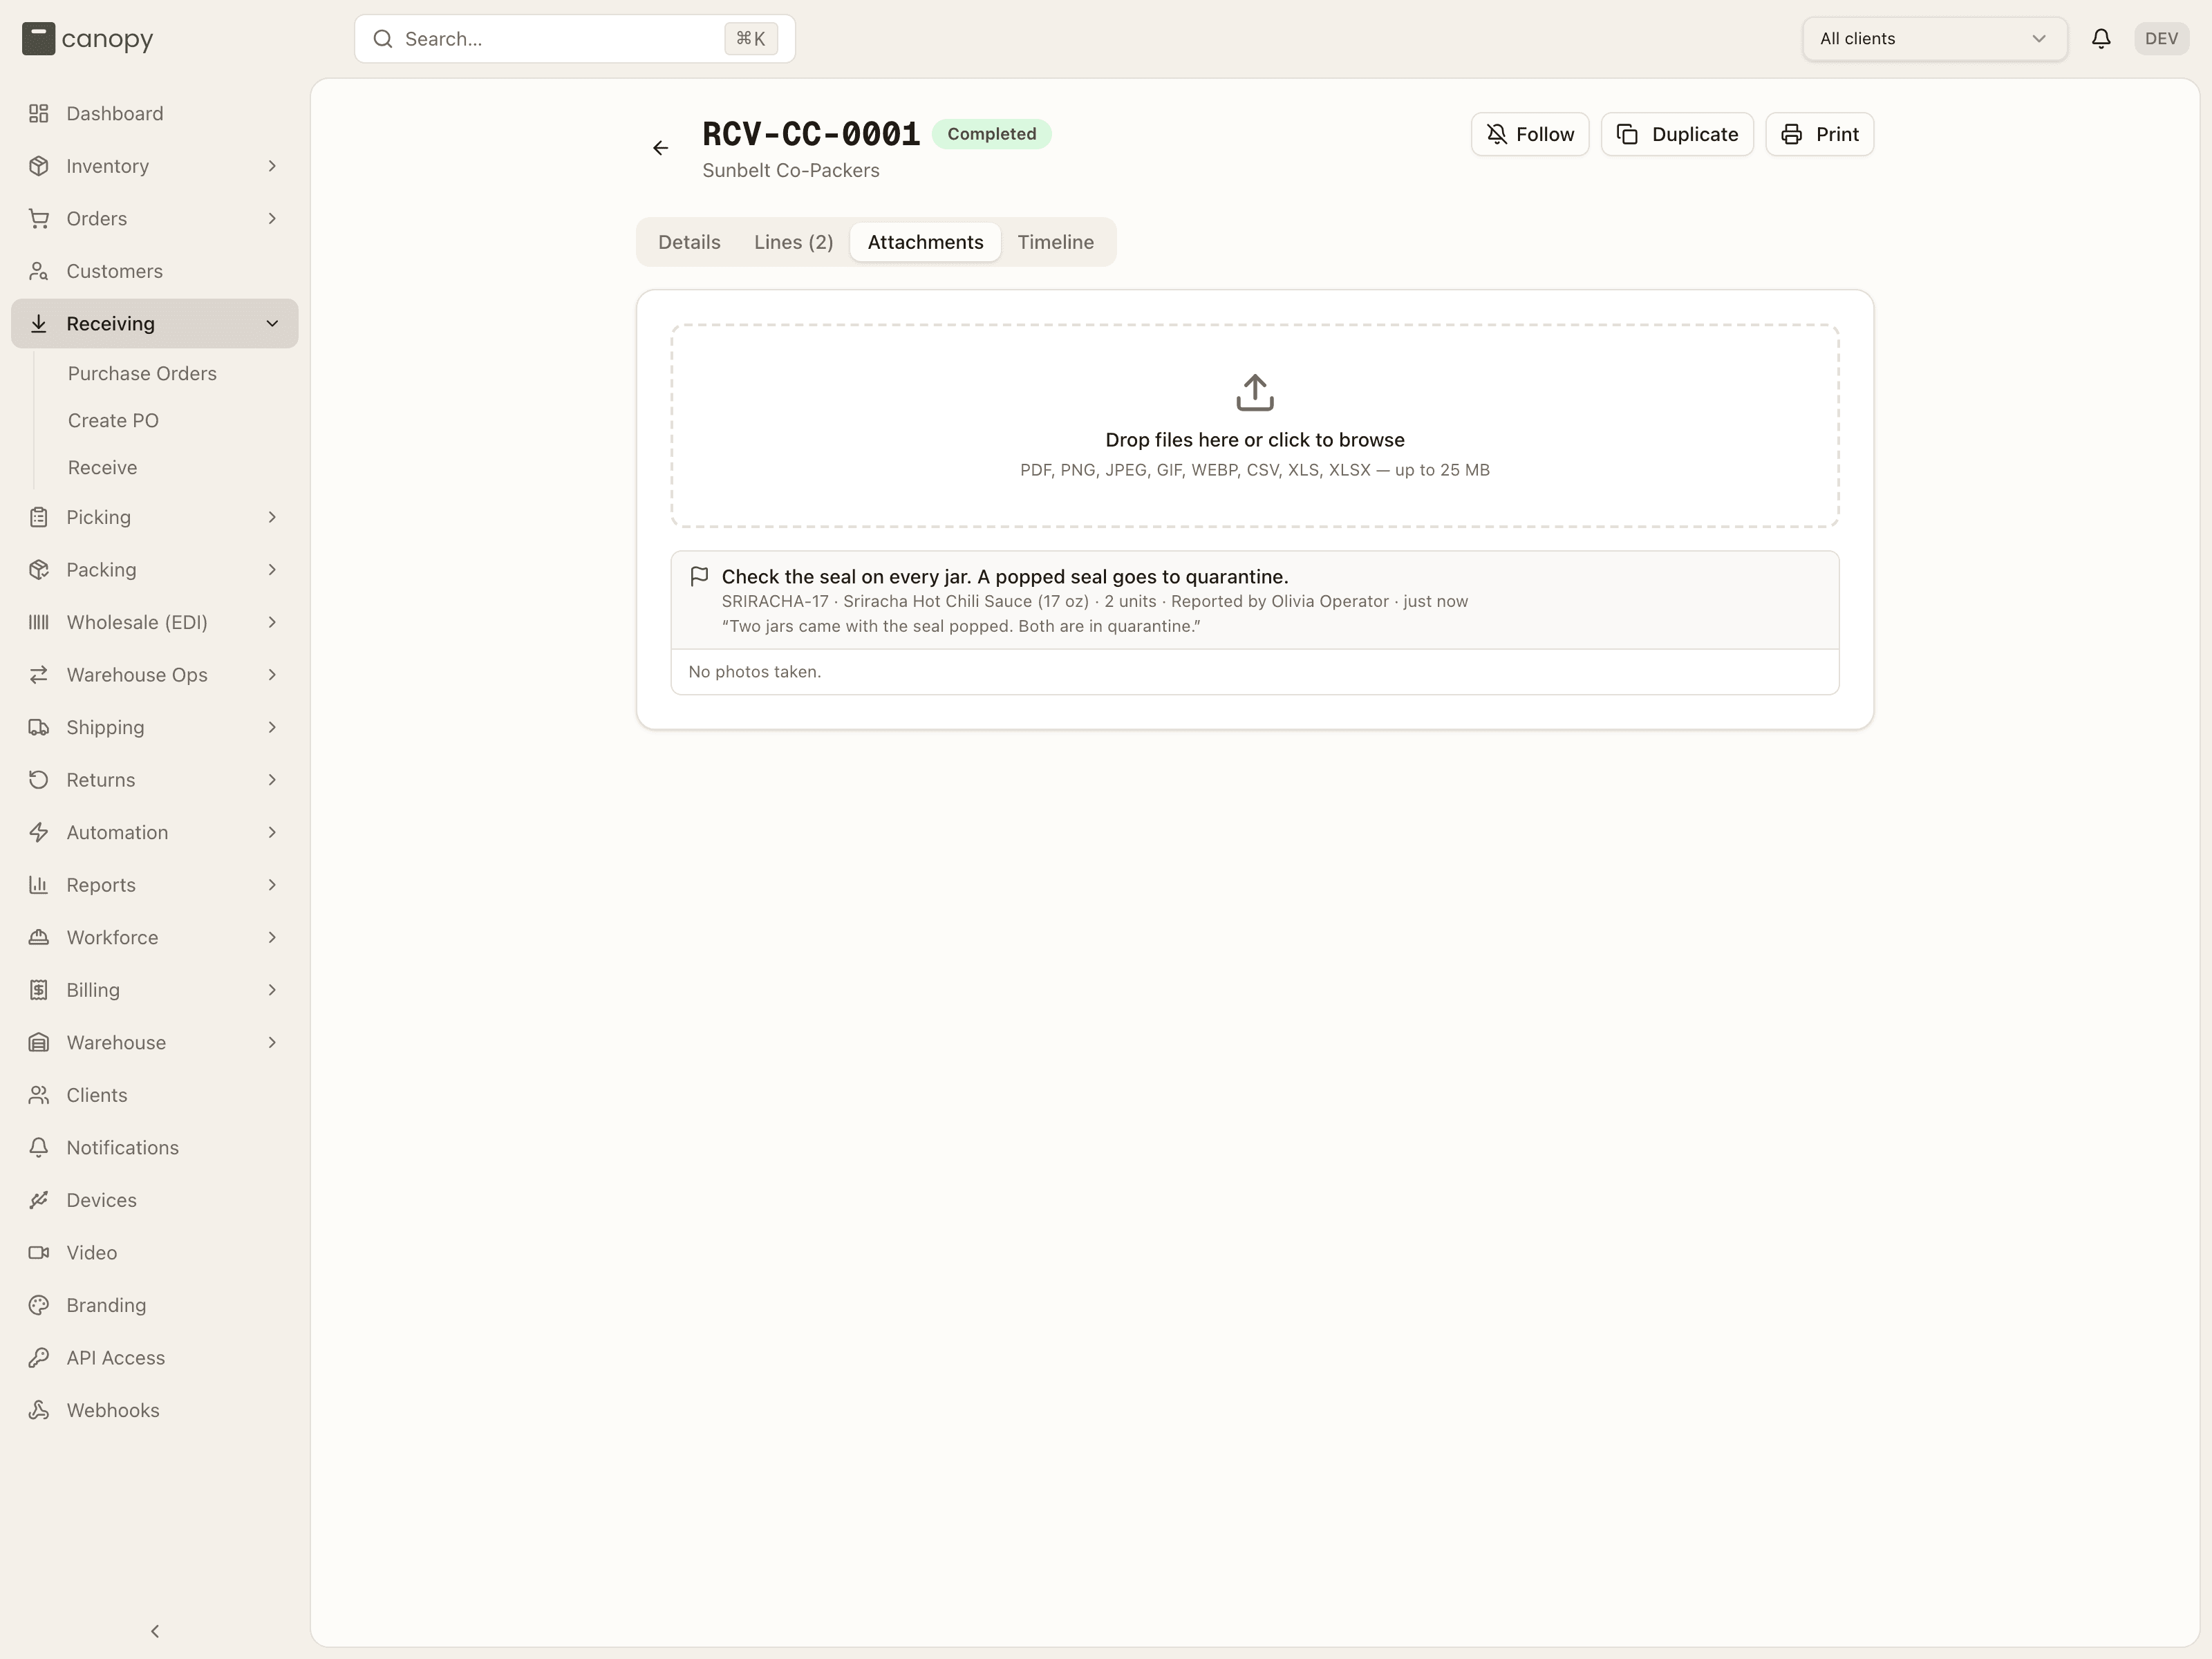Expand the Picking menu
The width and height of the screenshot is (2212, 1659).
coord(155,517)
